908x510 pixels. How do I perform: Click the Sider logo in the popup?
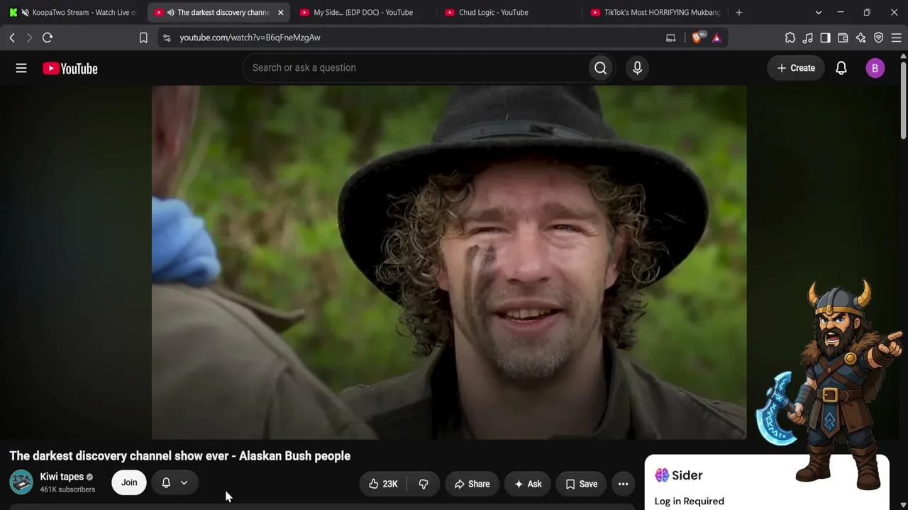point(679,475)
